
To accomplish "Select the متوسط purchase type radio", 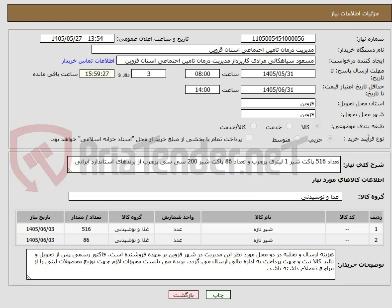I will click(x=297, y=138).
